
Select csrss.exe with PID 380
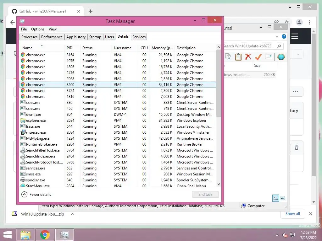pos(118,102)
